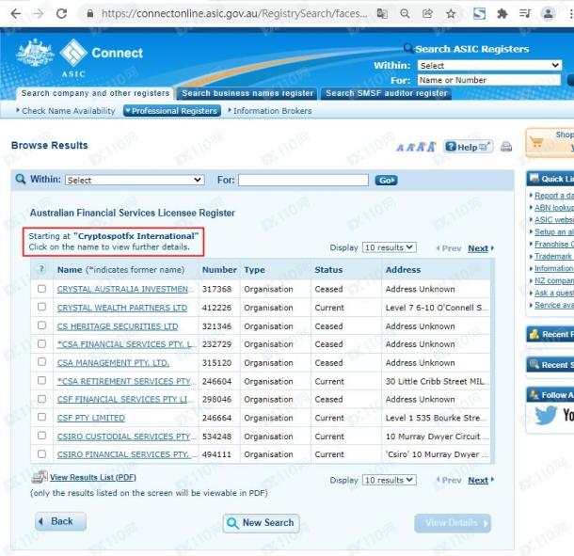Click the printer icon near Help
574x556 pixels.
[506, 147]
